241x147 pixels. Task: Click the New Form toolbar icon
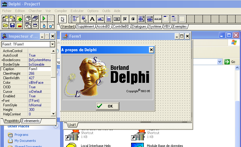click(35, 25)
